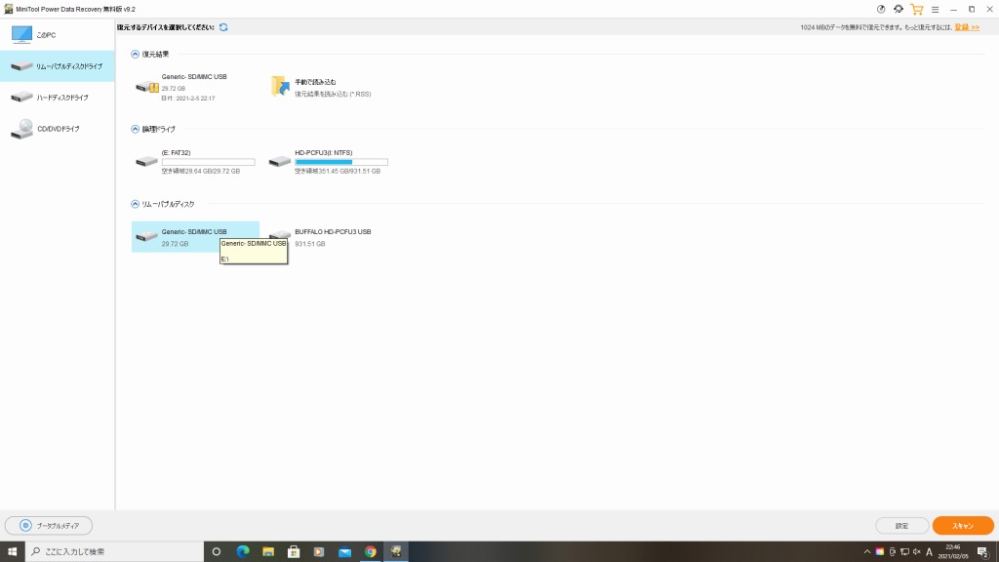Collapse the removable disk section

click(135, 204)
